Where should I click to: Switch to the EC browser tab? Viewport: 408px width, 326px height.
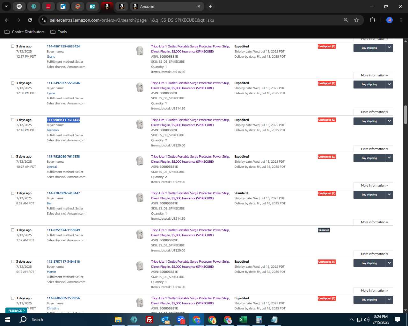click(92, 6)
